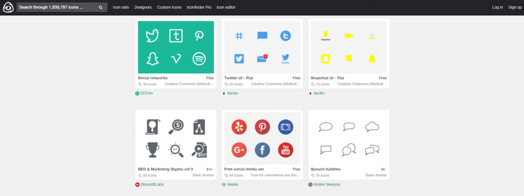Image resolution: width=524 pixels, height=196 pixels.
Task: Click the YouTube circle icon
Action: pyautogui.click(x=286, y=150)
